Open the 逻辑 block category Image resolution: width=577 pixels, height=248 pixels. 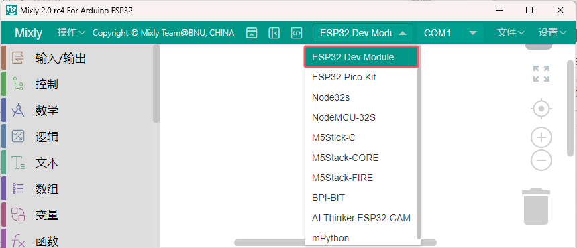coord(77,137)
